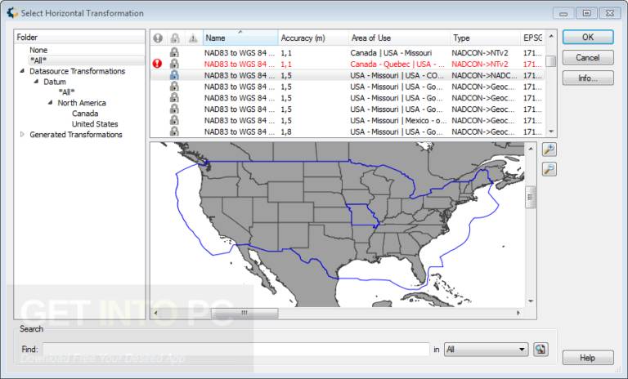
Task: Click the map scroll right arrow
Action: point(518,313)
